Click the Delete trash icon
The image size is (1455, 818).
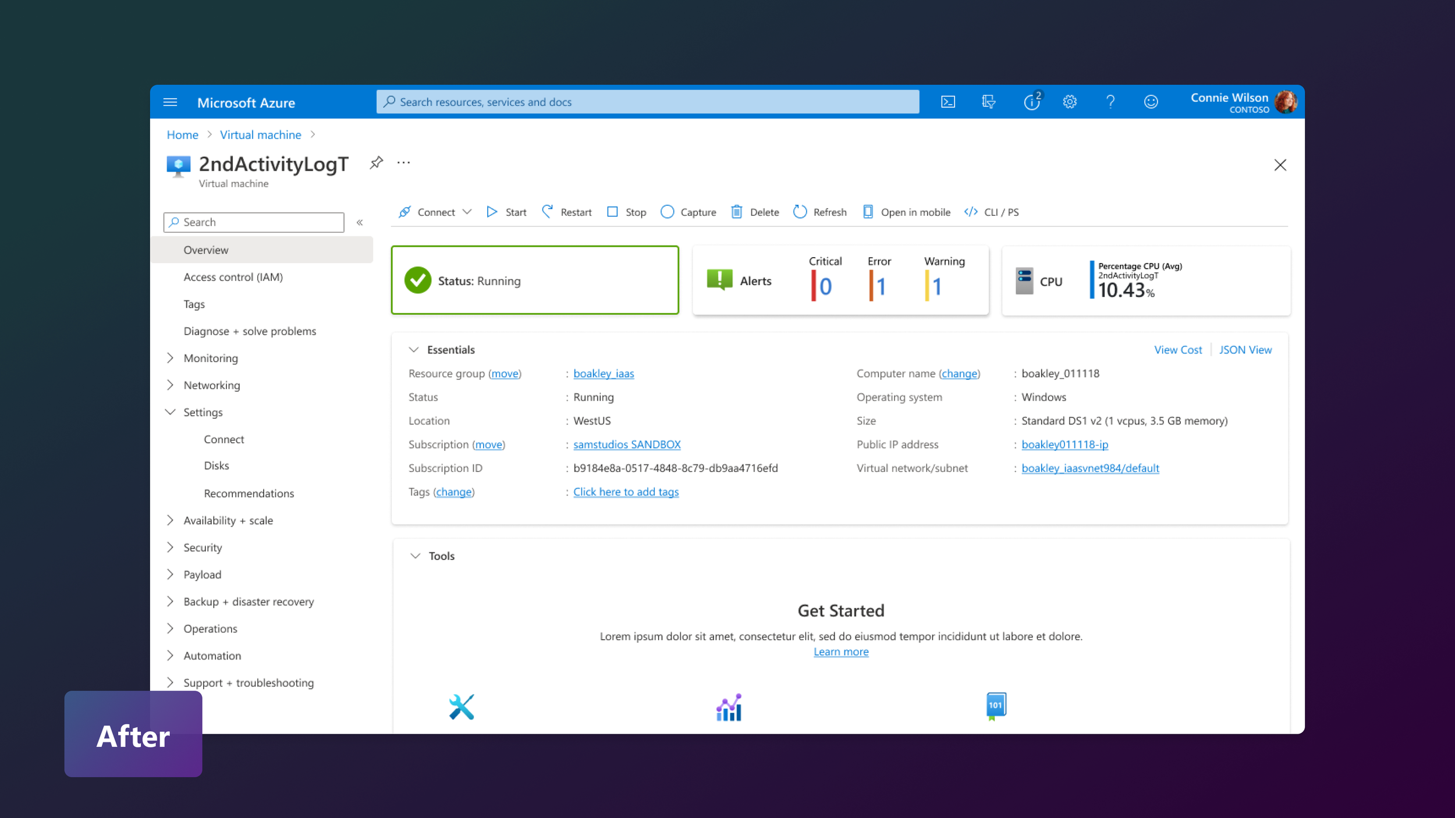(737, 212)
